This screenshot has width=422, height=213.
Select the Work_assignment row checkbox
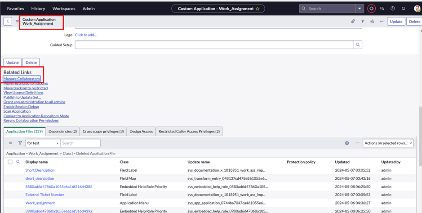10,203
